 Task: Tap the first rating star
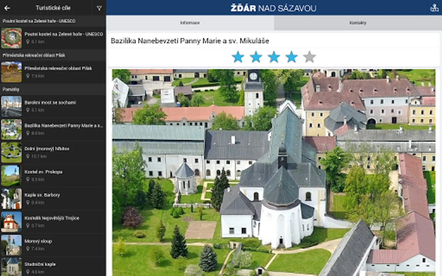[x=238, y=56]
